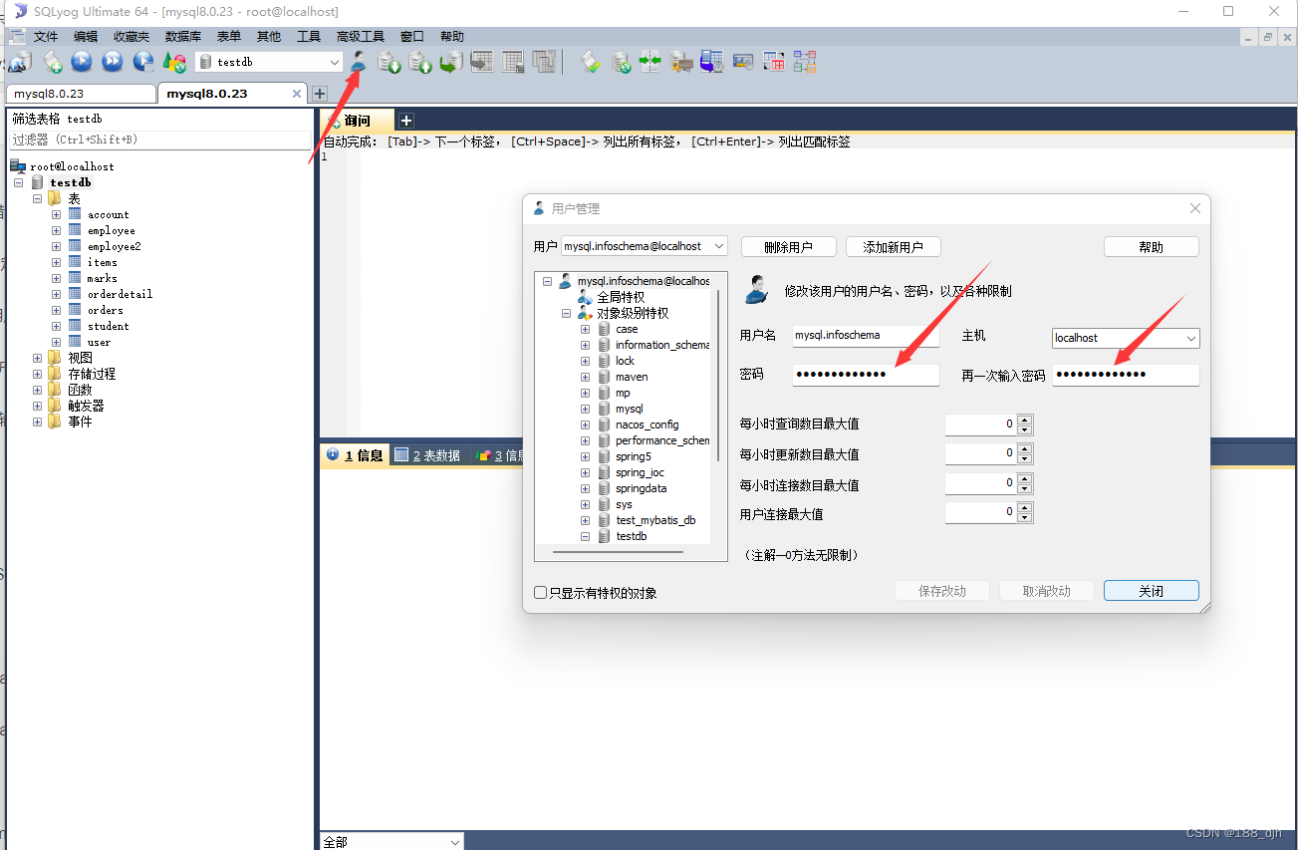The width and height of the screenshot is (1298, 850).
Task: Expand the 存储过程 folder
Action: [x=38, y=374]
